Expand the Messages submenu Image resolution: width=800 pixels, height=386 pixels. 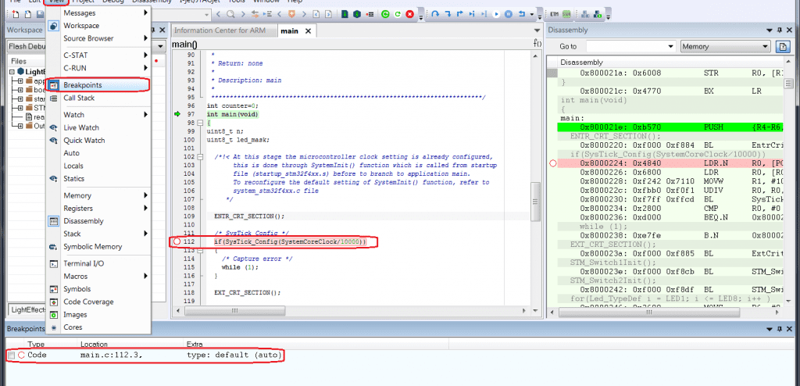tap(98, 13)
